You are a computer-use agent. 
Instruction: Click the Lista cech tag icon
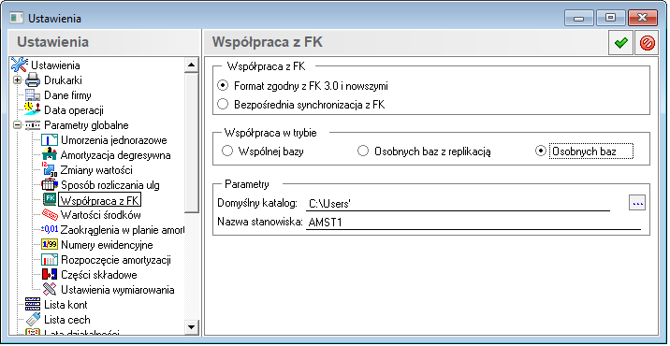pos(33,320)
